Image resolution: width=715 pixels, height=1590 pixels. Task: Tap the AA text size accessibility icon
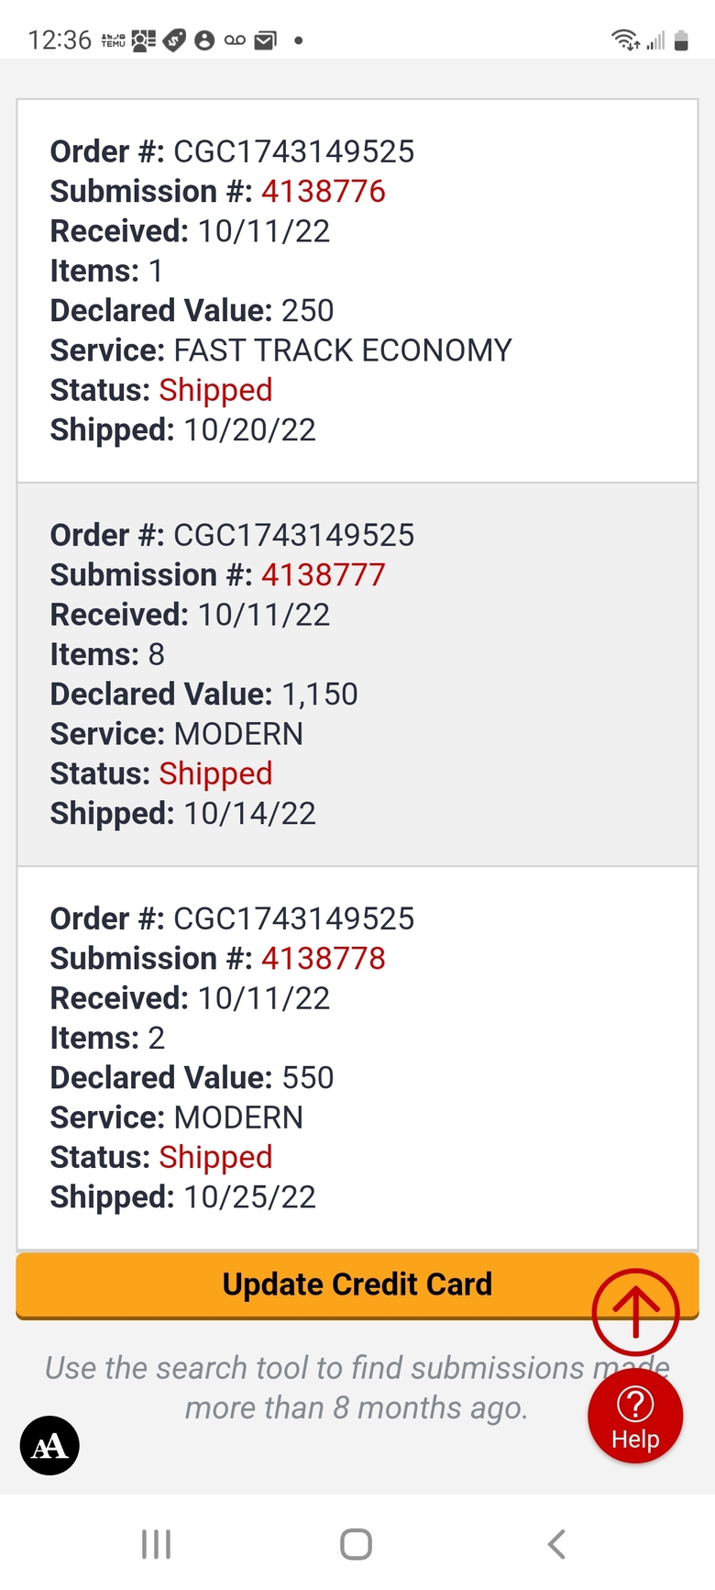coord(49,1446)
